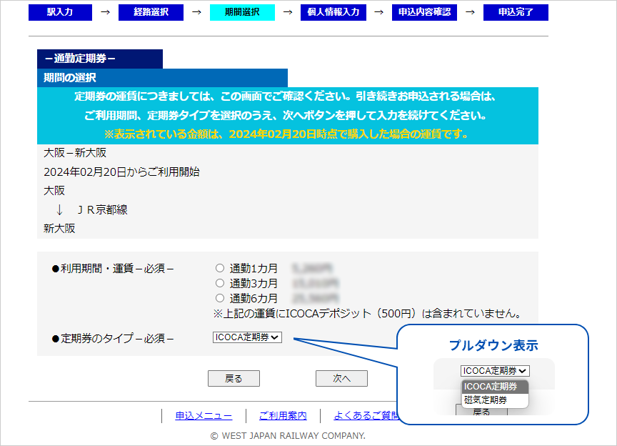The height and width of the screenshot is (446, 617).
Task: Pick the 通勤6カ月 radio button
Action: pos(220,297)
